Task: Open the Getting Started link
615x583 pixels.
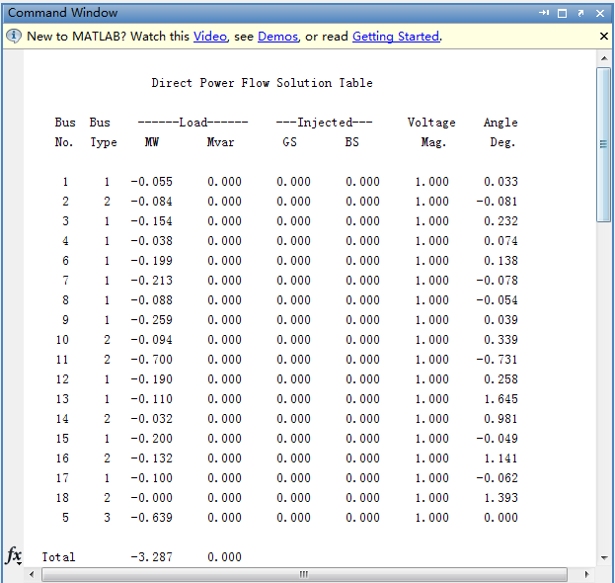Action: tap(396, 37)
